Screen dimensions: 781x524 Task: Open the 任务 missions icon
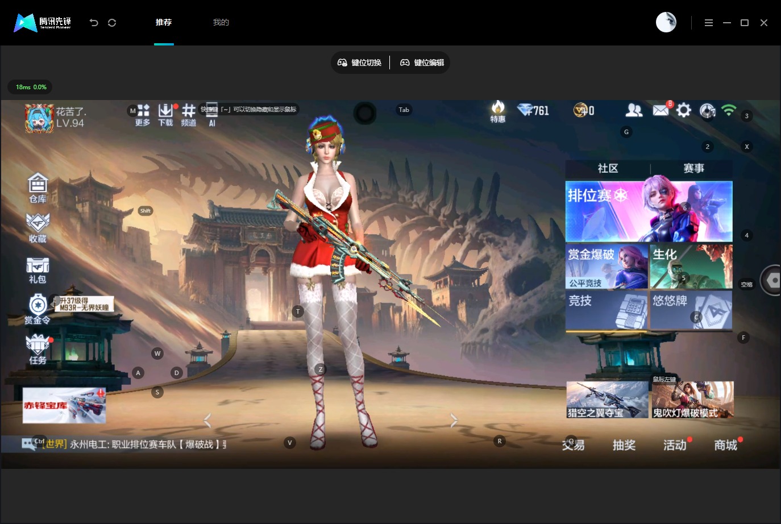(x=38, y=350)
